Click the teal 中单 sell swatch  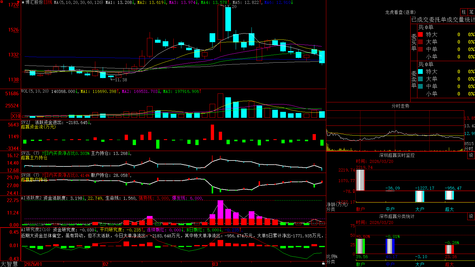[x=420, y=86]
